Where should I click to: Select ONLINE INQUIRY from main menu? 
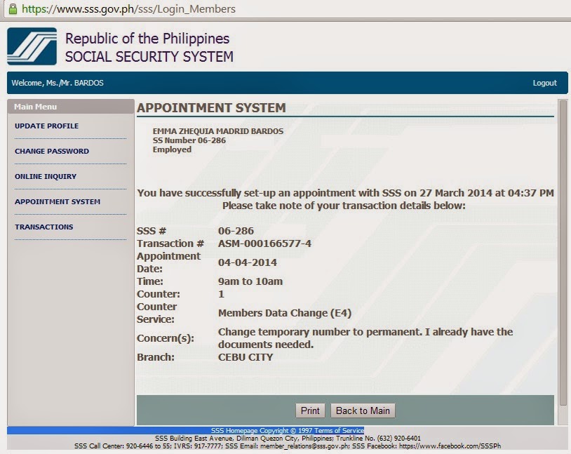point(46,176)
